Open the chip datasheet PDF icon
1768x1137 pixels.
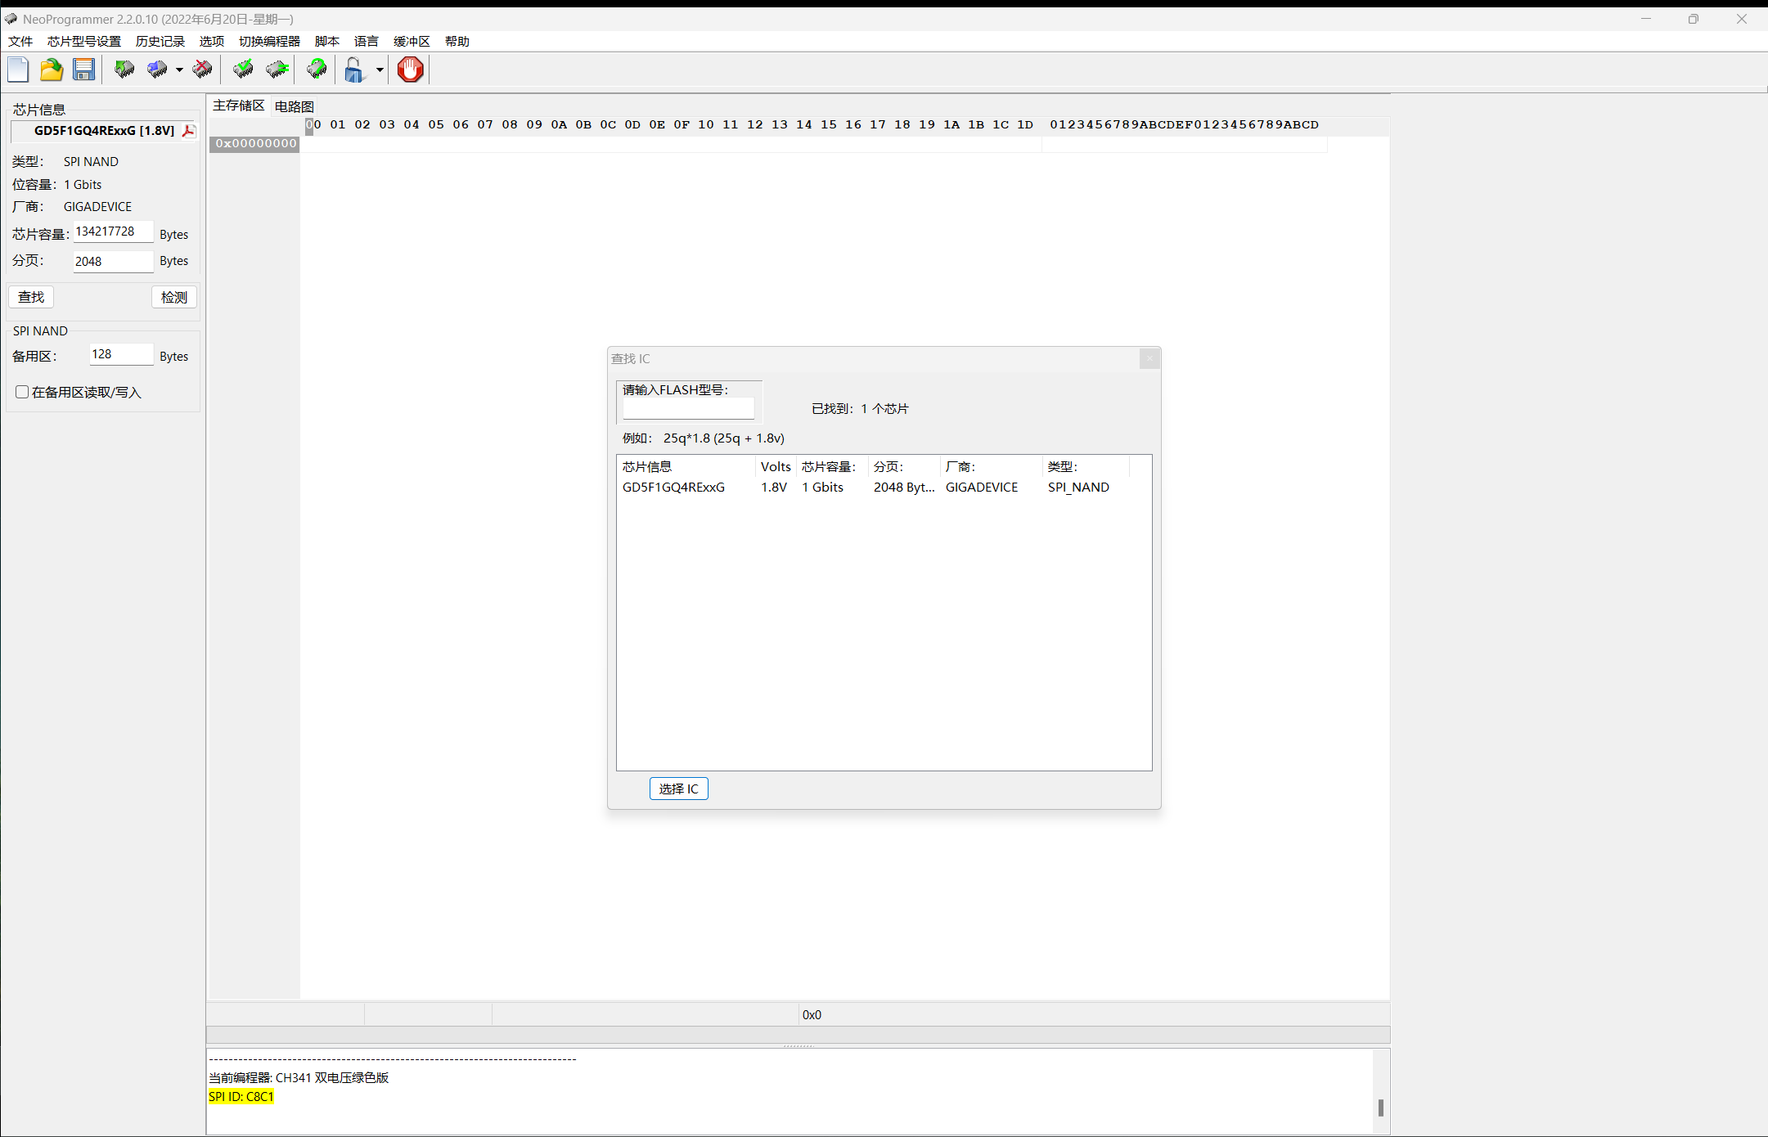[x=188, y=131]
